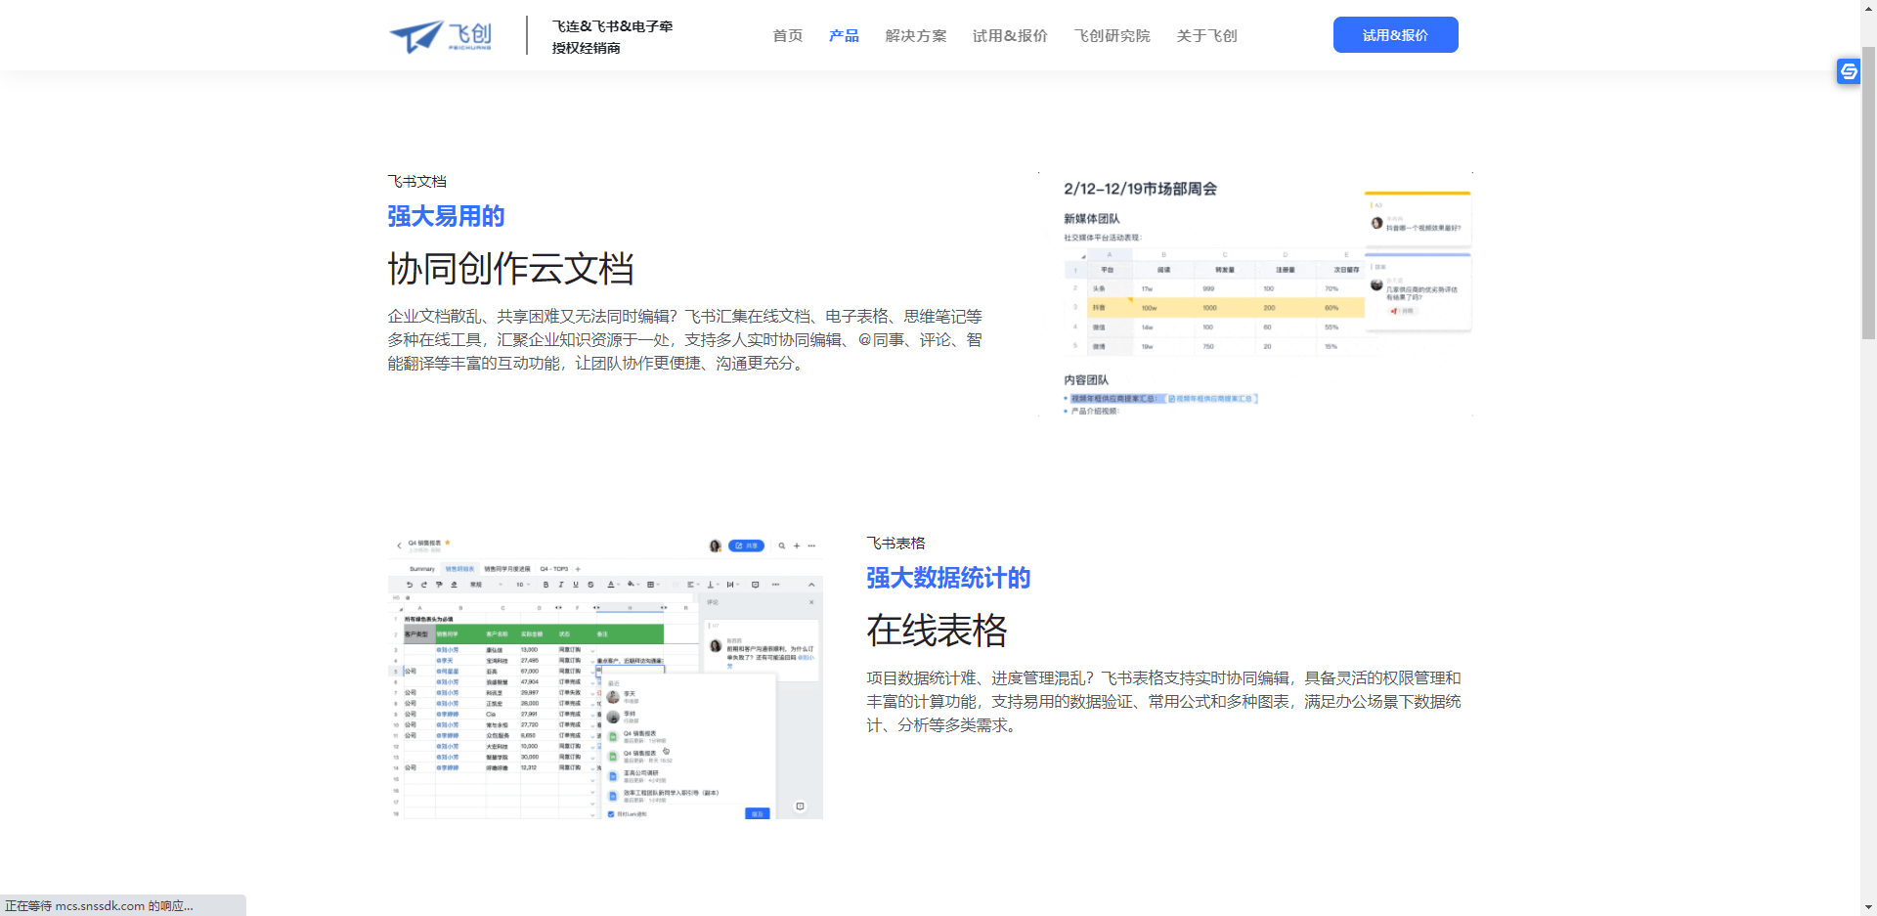Go to 首页 in the navigation bar
This screenshot has width=1877, height=916.
tap(787, 36)
